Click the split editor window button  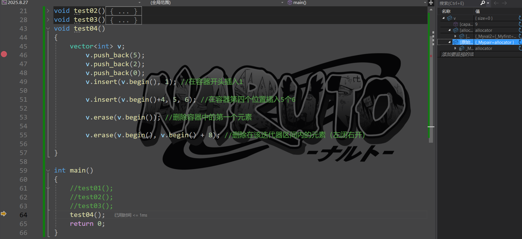point(431,3)
